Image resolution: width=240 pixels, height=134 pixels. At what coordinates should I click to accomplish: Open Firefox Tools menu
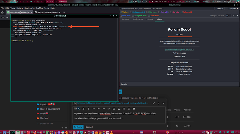point(47,8)
